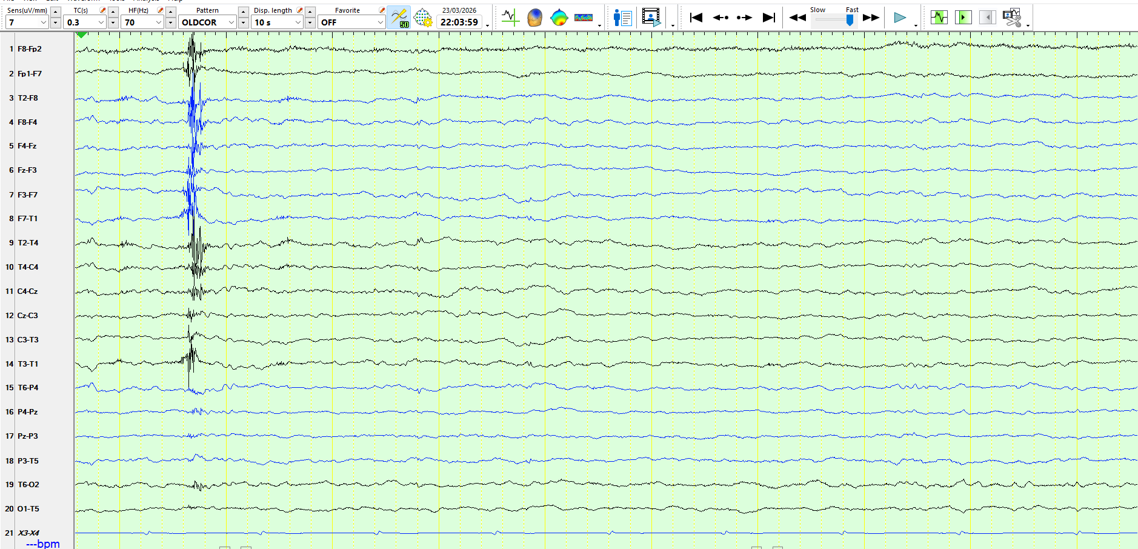The image size is (1138, 549).
Task: Open the 3D head map view
Action: click(x=534, y=18)
